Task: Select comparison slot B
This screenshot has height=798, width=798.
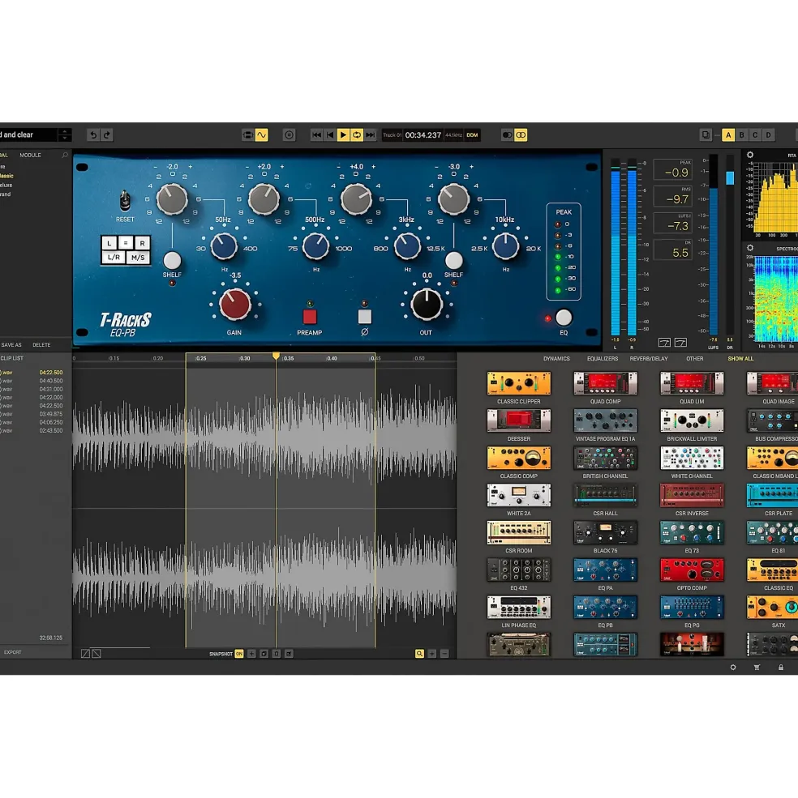Action: (741, 134)
